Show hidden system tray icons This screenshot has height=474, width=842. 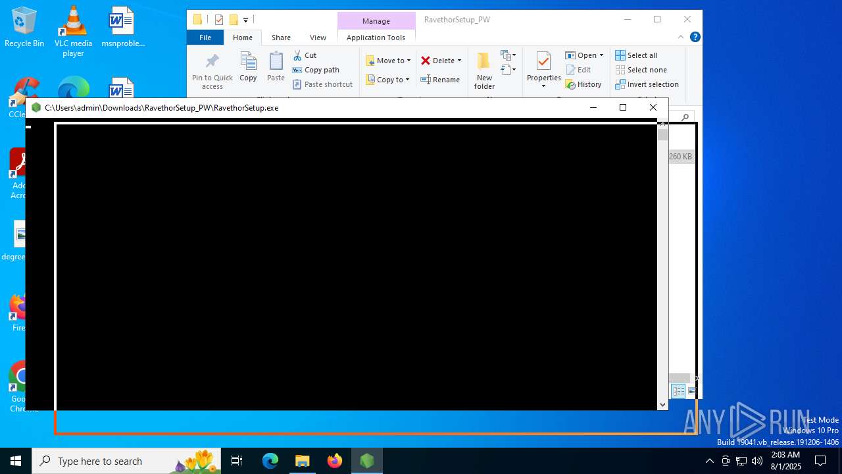(x=709, y=461)
